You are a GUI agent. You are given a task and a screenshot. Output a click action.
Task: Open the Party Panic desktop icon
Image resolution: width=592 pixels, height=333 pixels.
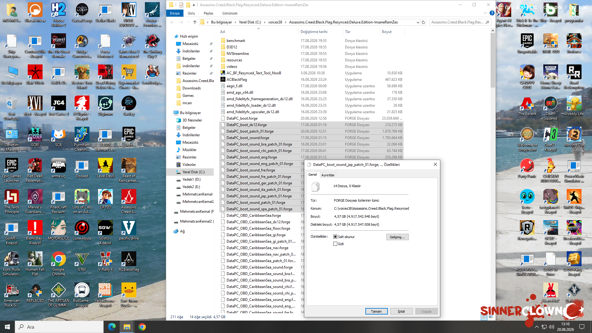[x=527, y=168]
